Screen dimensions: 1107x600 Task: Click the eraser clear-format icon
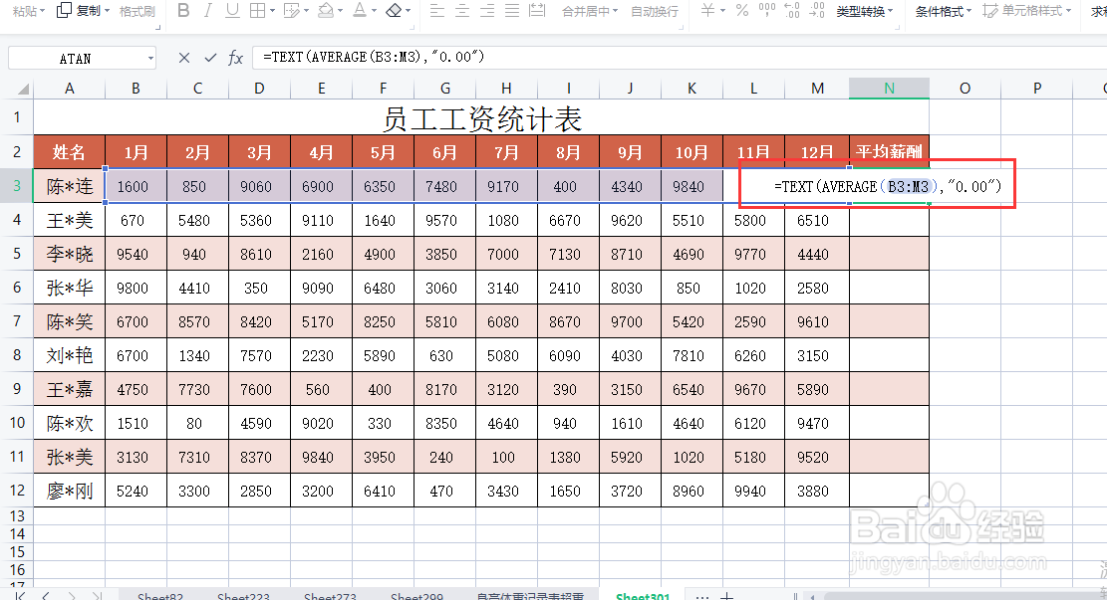click(x=394, y=11)
